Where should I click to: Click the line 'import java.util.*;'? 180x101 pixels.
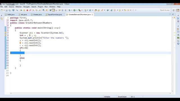coord(21,20)
